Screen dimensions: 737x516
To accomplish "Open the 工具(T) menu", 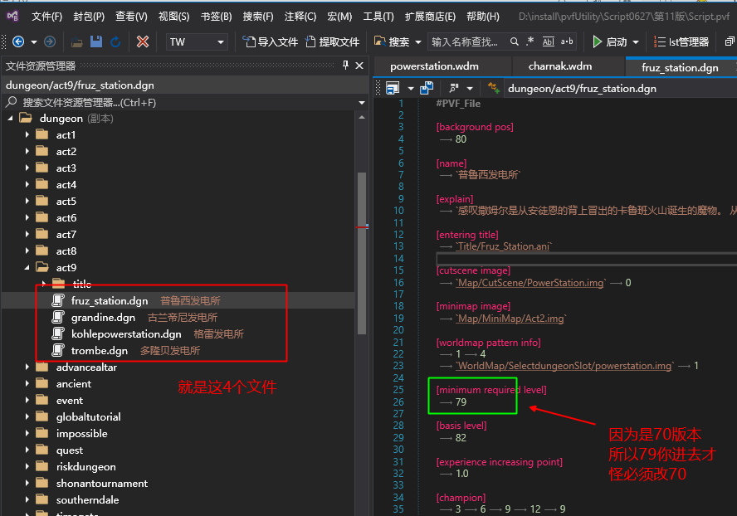I will click(x=378, y=17).
